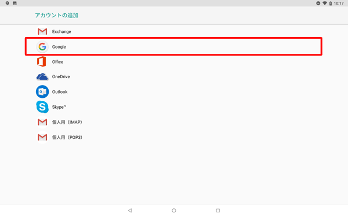
Task: Tap the Google G logo icon
Action: [42, 47]
